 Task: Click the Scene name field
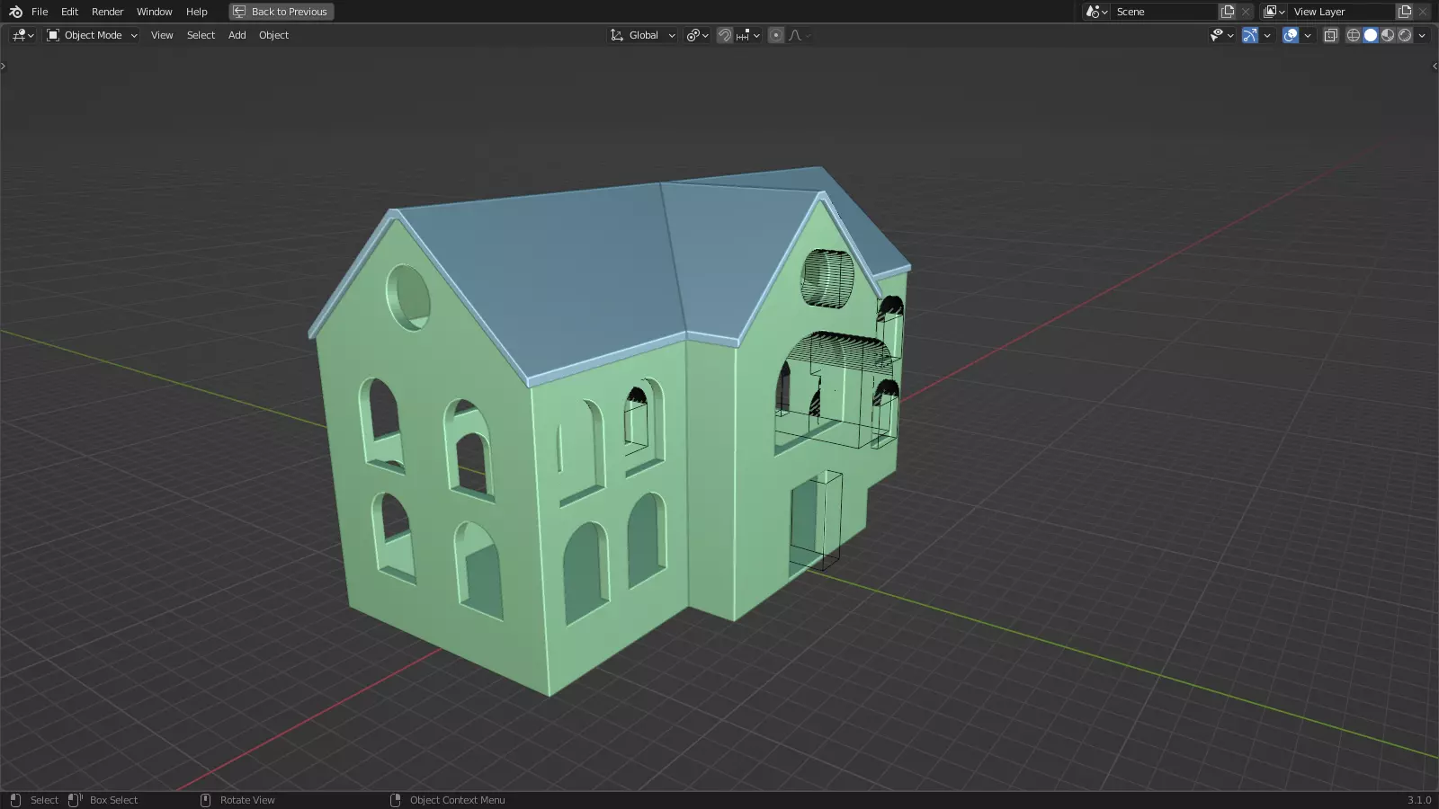tap(1164, 12)
